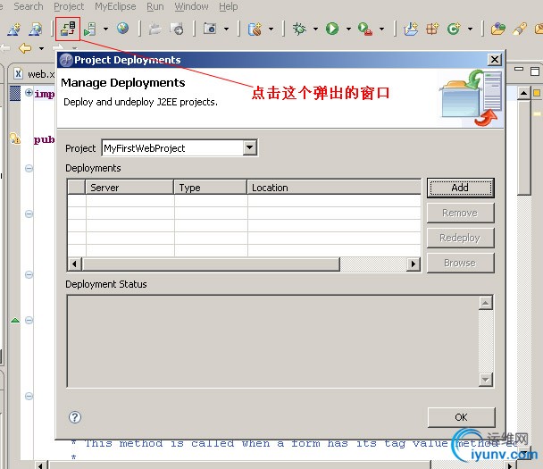Click the camera screenshot toolbar icon
Viewport: 543px width, 469px height.
(210, 29)
